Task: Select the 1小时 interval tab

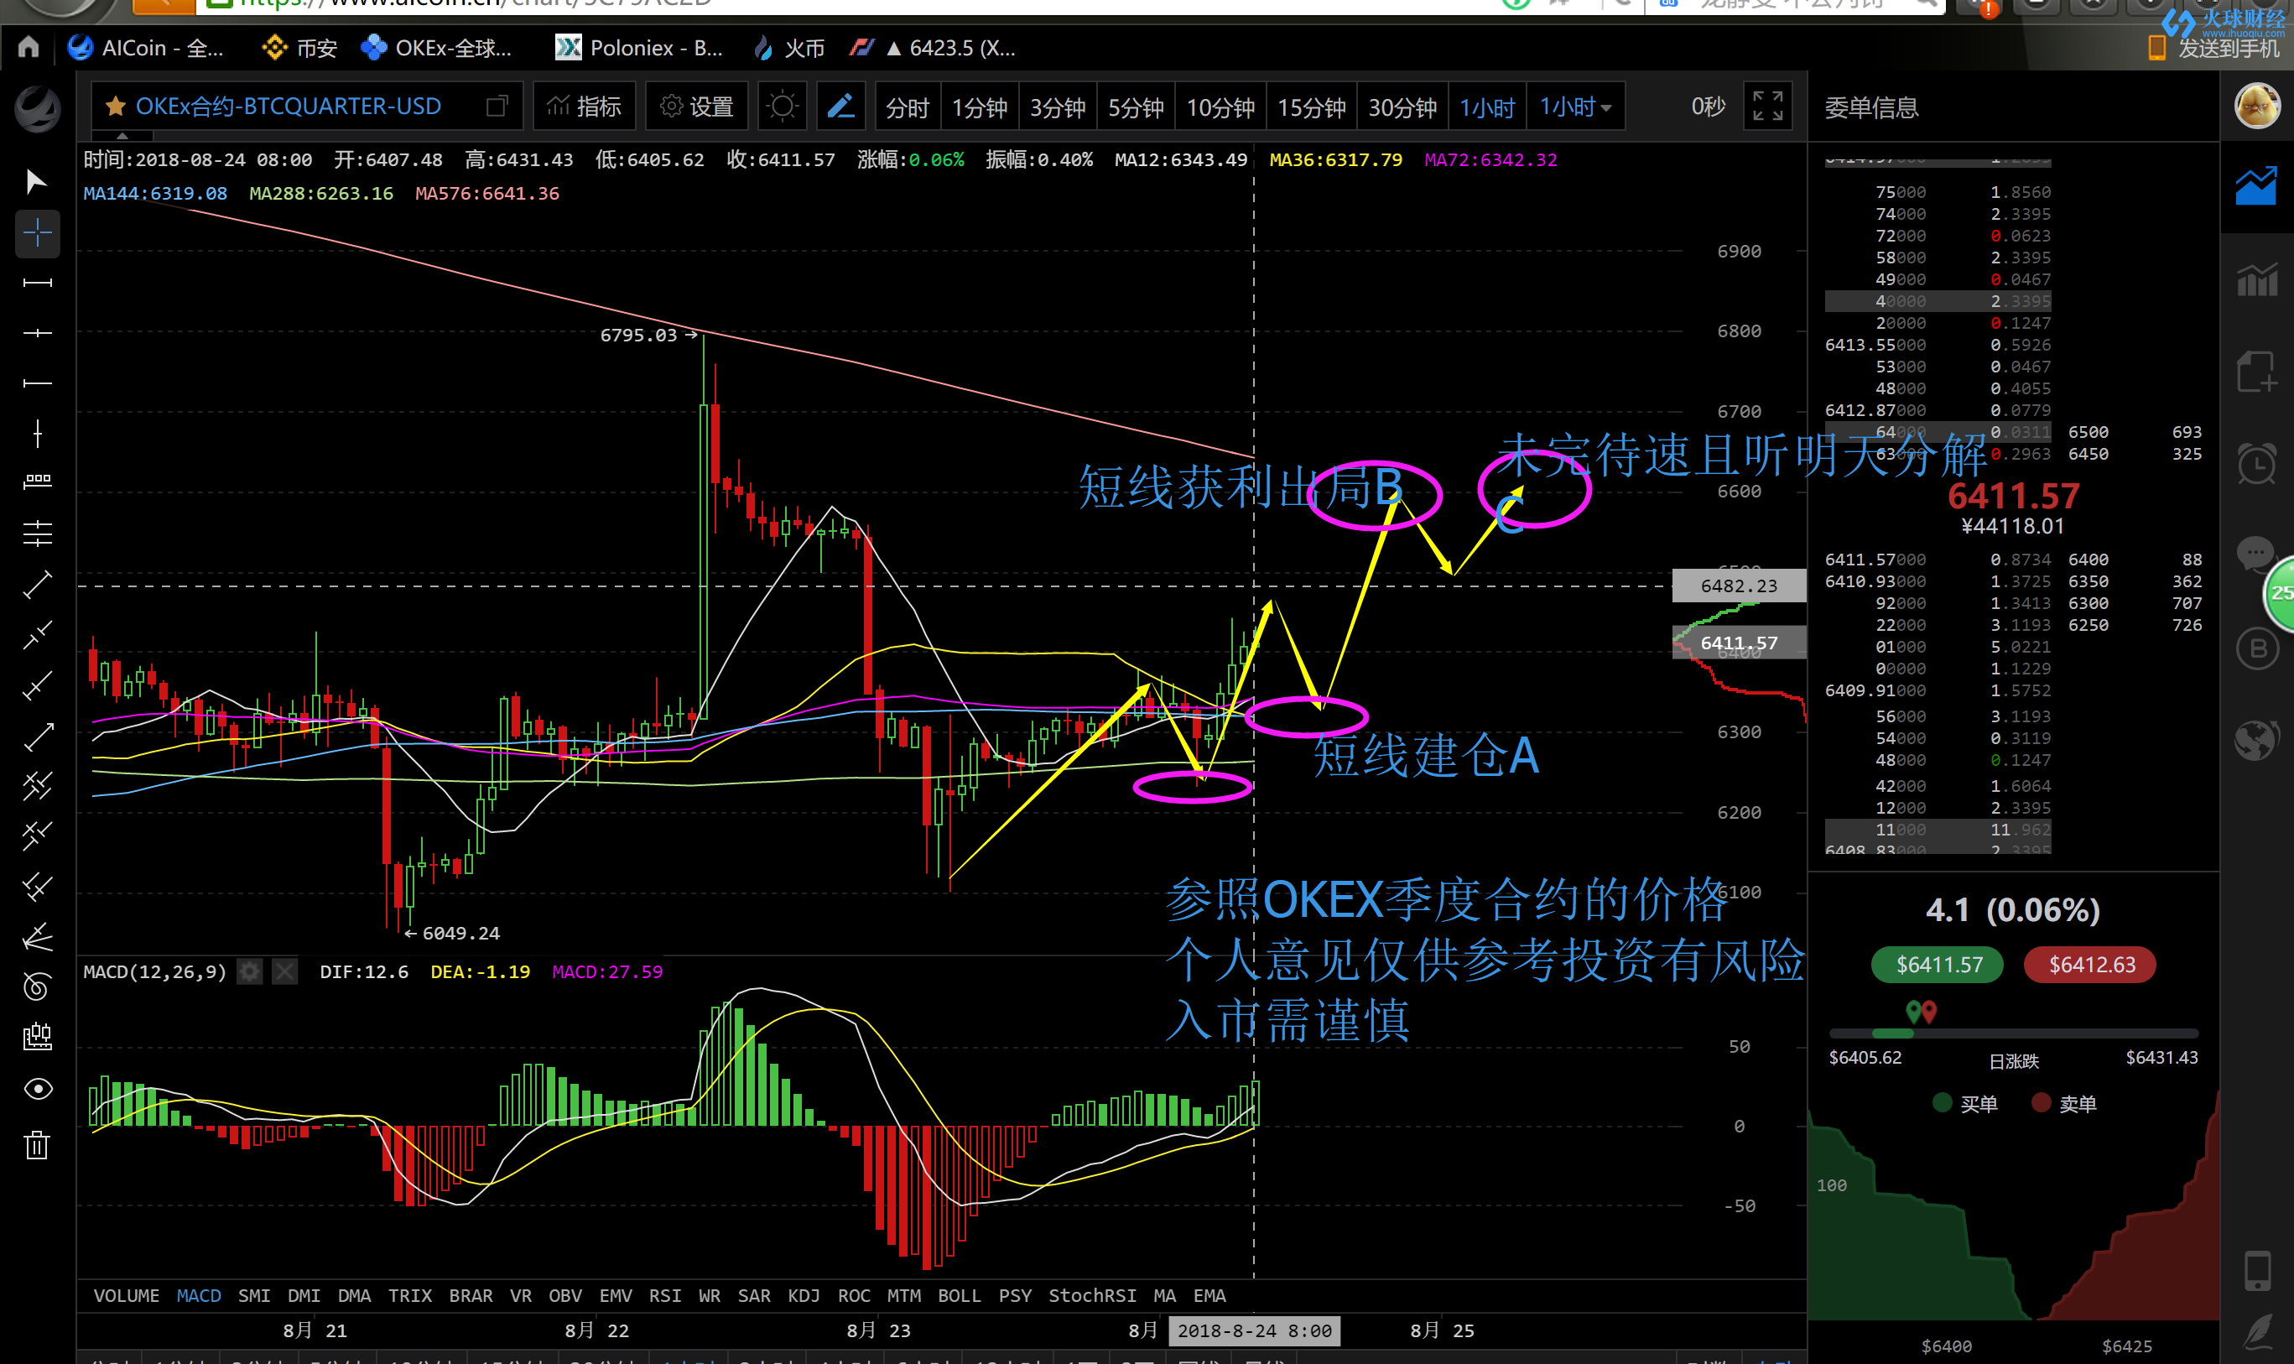Action: [1487, 107]
